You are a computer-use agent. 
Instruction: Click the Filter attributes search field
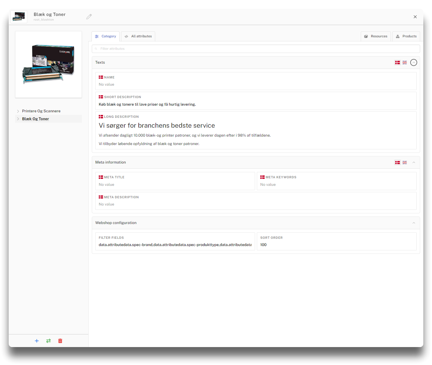256,49
